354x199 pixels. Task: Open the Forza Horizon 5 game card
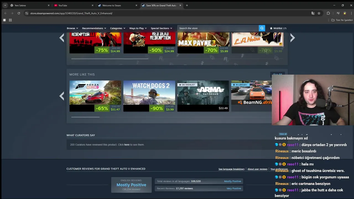point(95,96)
